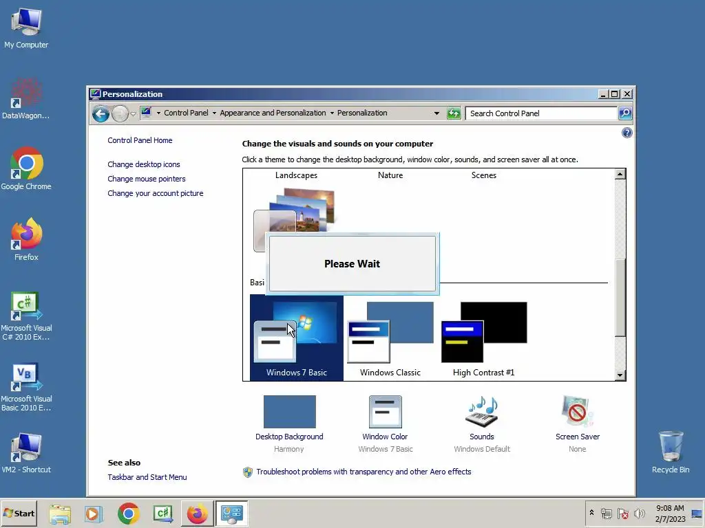Open Change mouse pointers link
The height and width of the screenshot is (528, 705).
(147, 179)
